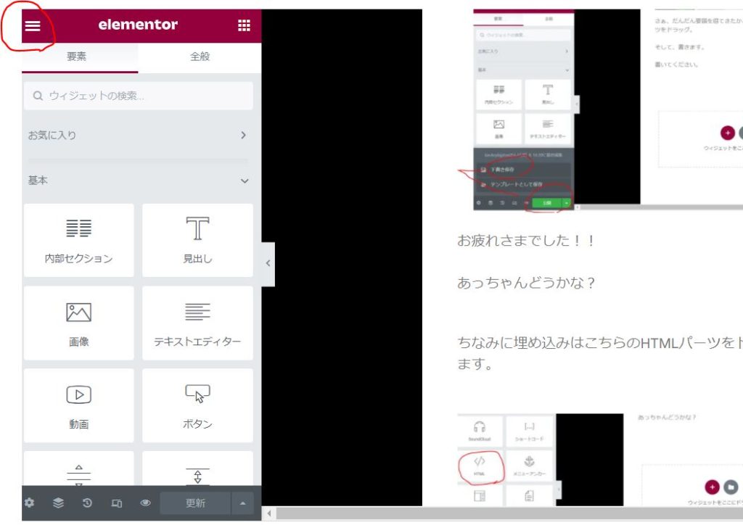Toggle preview mode with the eye icon
The width and height of the screenshot is (743, 525).
[x=144, y=503]
